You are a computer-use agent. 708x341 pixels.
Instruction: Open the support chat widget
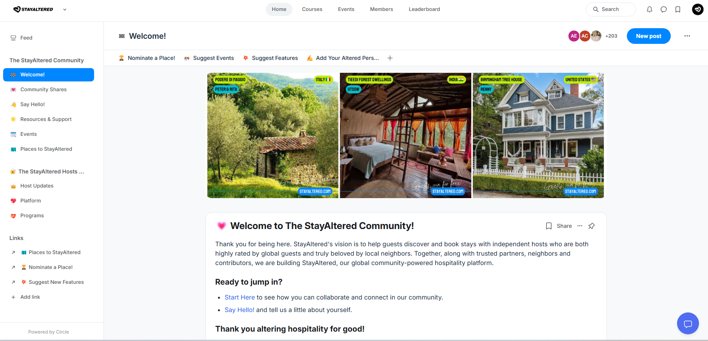688,323
